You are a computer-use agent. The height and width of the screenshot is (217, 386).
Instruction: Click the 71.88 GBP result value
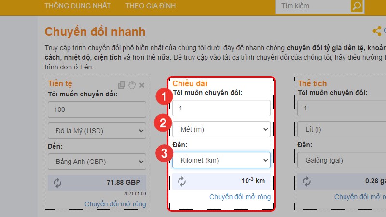124,182
